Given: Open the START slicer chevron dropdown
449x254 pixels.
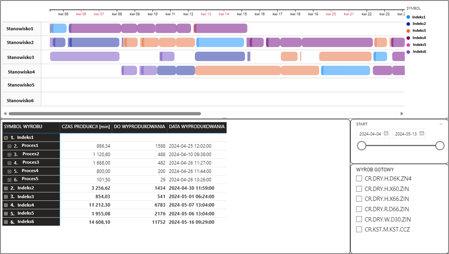Looking at the screenshot, I should (441, 124).
